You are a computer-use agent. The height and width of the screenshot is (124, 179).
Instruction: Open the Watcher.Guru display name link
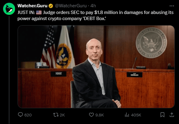coord(32,6)
